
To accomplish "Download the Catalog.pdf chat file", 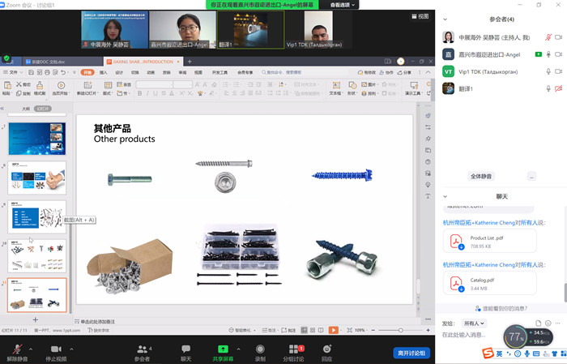I will (x=461, y=289).
